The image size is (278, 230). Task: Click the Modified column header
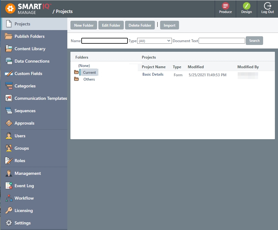click(x=195, y=67)
